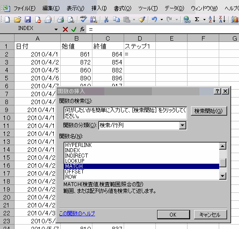Open the AutoSum dropdown arrow
239x229 pixels.
pyautogui.click(x=204, y=19)
